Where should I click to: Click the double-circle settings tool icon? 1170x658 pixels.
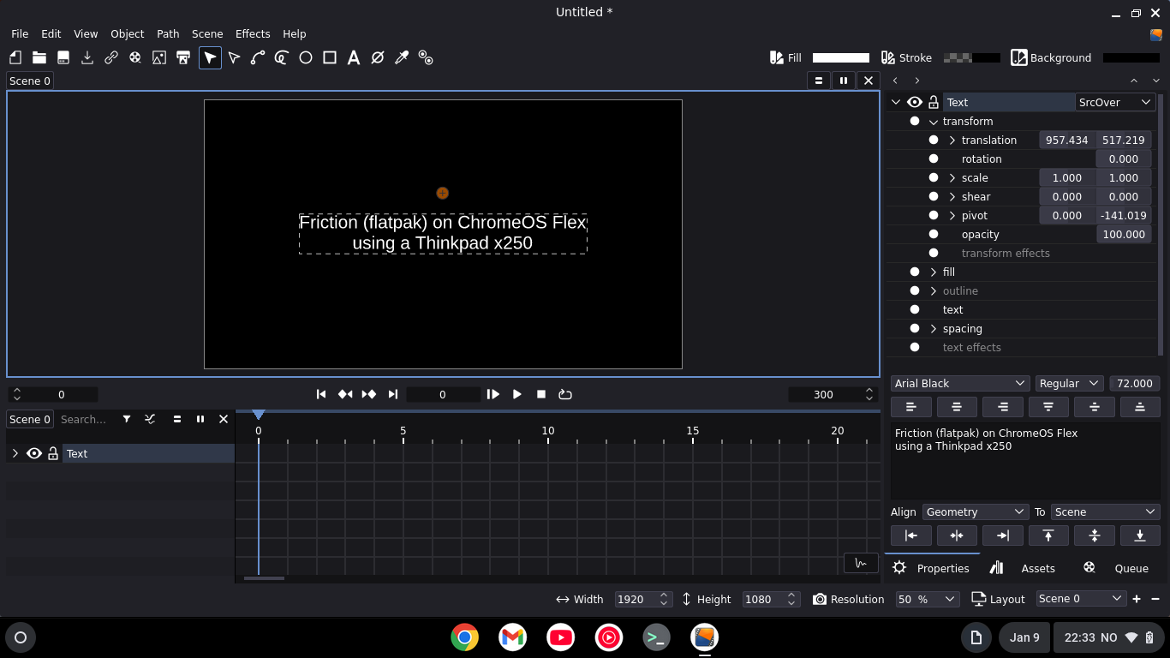click(x=426, y=57)
